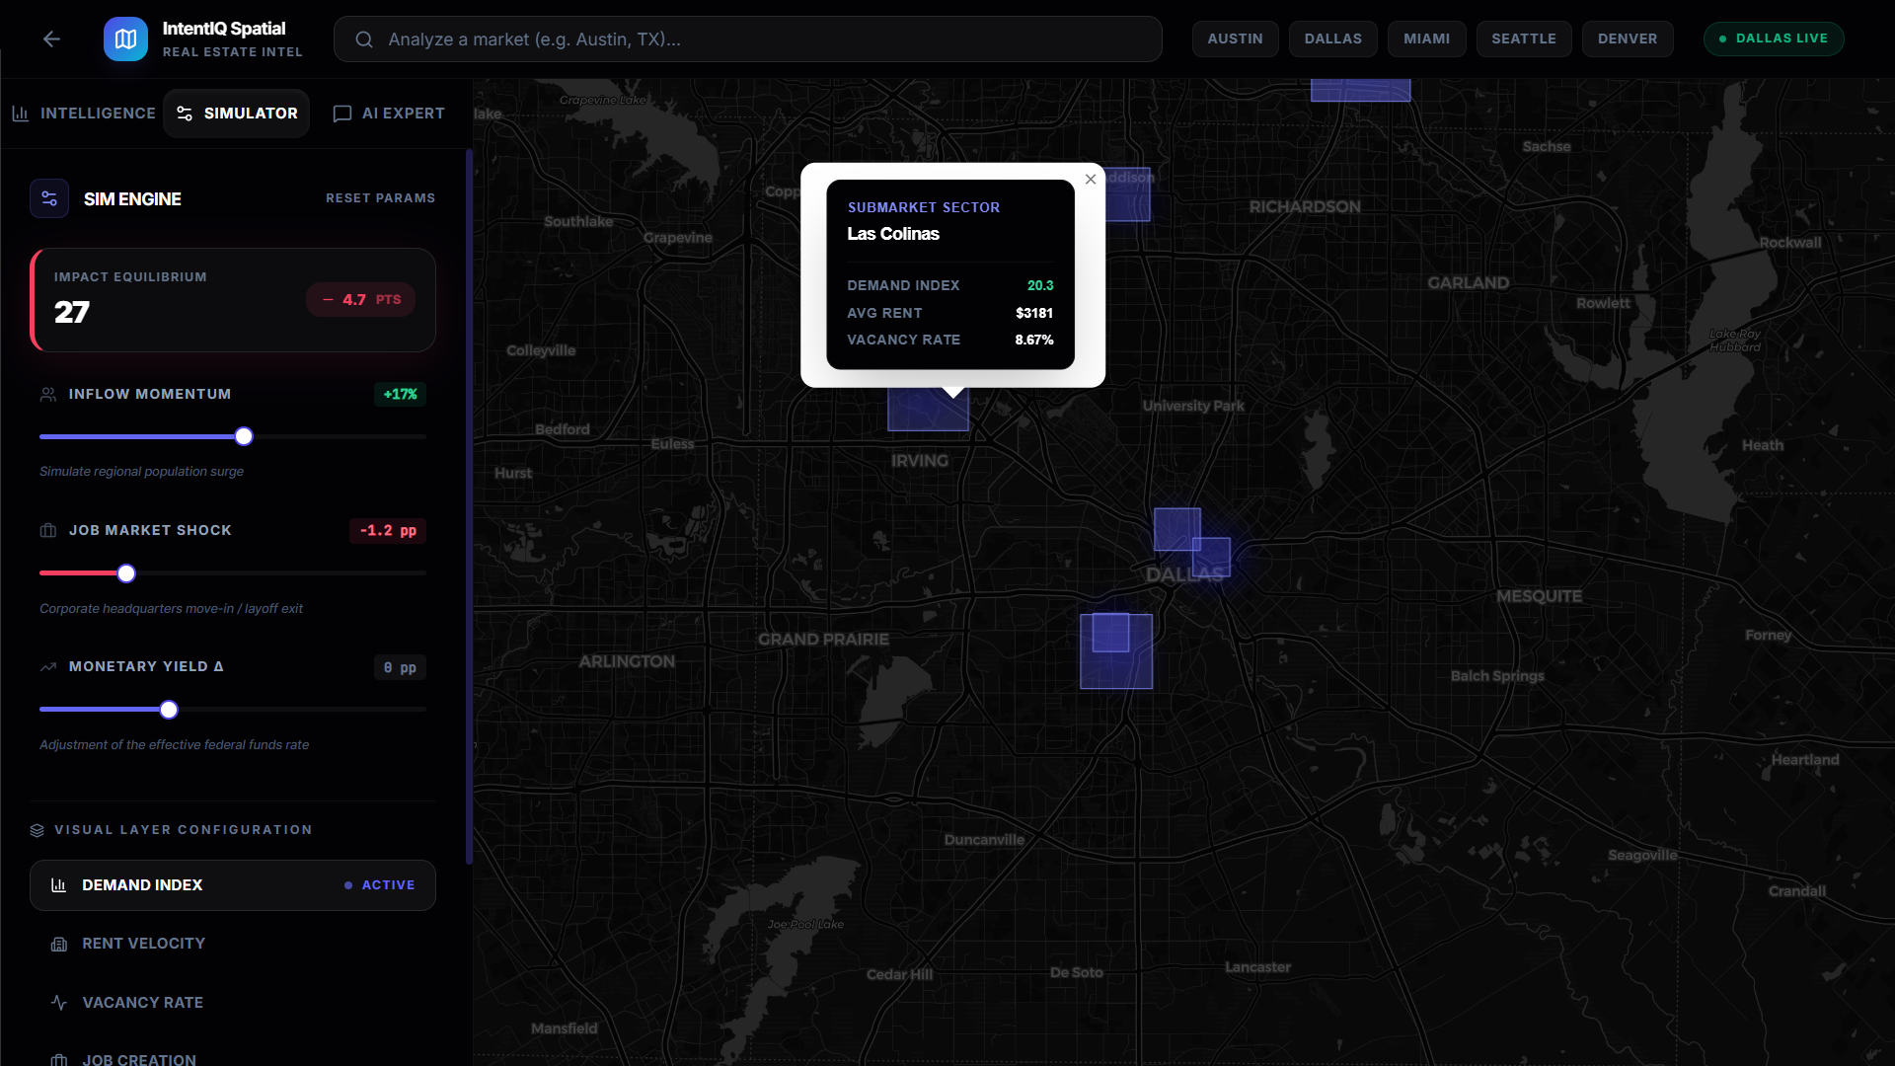Click the Monetary Yield slider handle
This screenshot has width=1895, height=1066.
click(169, 710)
